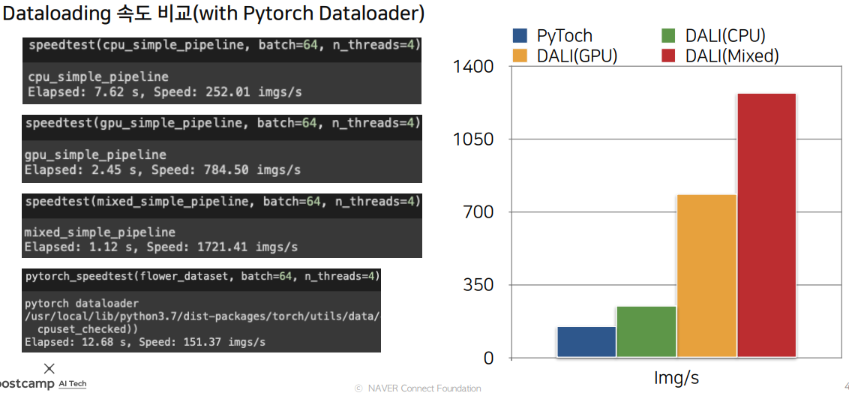This screenshot has height=393, width=849.
Task: Click the speedtest(cpu_simple_pipeline code line
Action: click(x=225, y=45)
